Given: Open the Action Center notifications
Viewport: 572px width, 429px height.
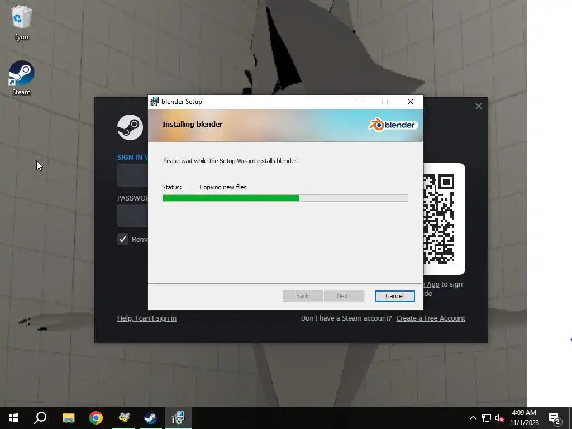Looking at the screenshot, I should tap(555, 418).
